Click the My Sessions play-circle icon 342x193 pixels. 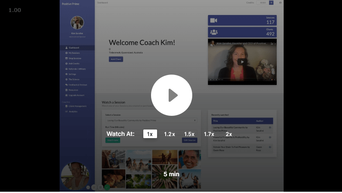(x=67, y=53)
